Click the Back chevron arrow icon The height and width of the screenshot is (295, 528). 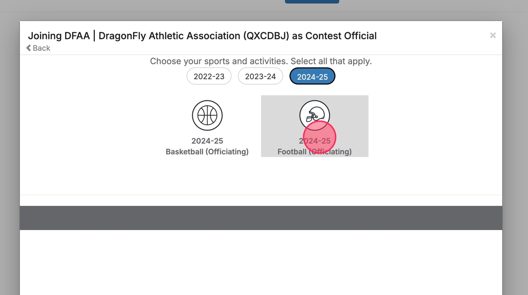pos(29,48)
